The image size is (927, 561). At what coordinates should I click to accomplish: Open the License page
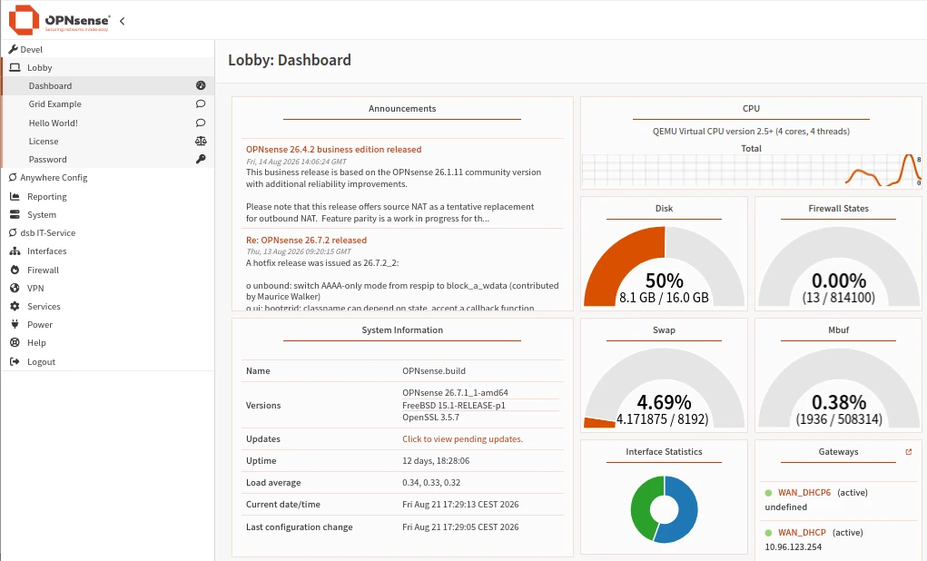[108, 141]
